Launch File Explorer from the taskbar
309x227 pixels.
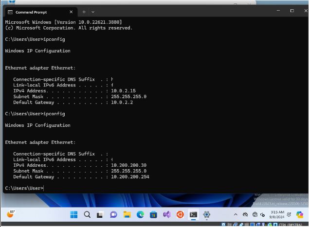(127, 214)
